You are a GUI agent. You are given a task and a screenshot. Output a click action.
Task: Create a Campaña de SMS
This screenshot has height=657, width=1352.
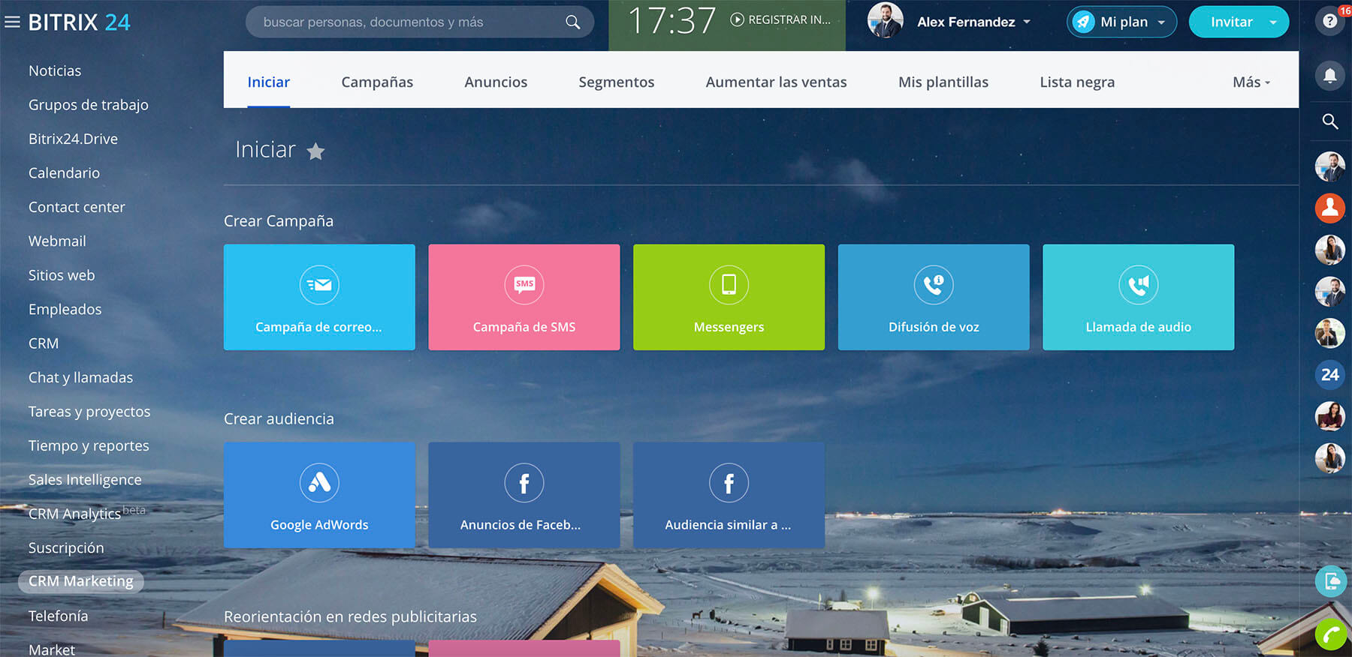pos(524,297)
